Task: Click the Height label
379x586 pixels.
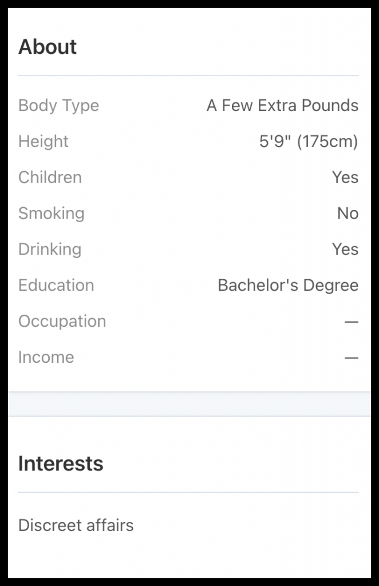Action: 44,141
